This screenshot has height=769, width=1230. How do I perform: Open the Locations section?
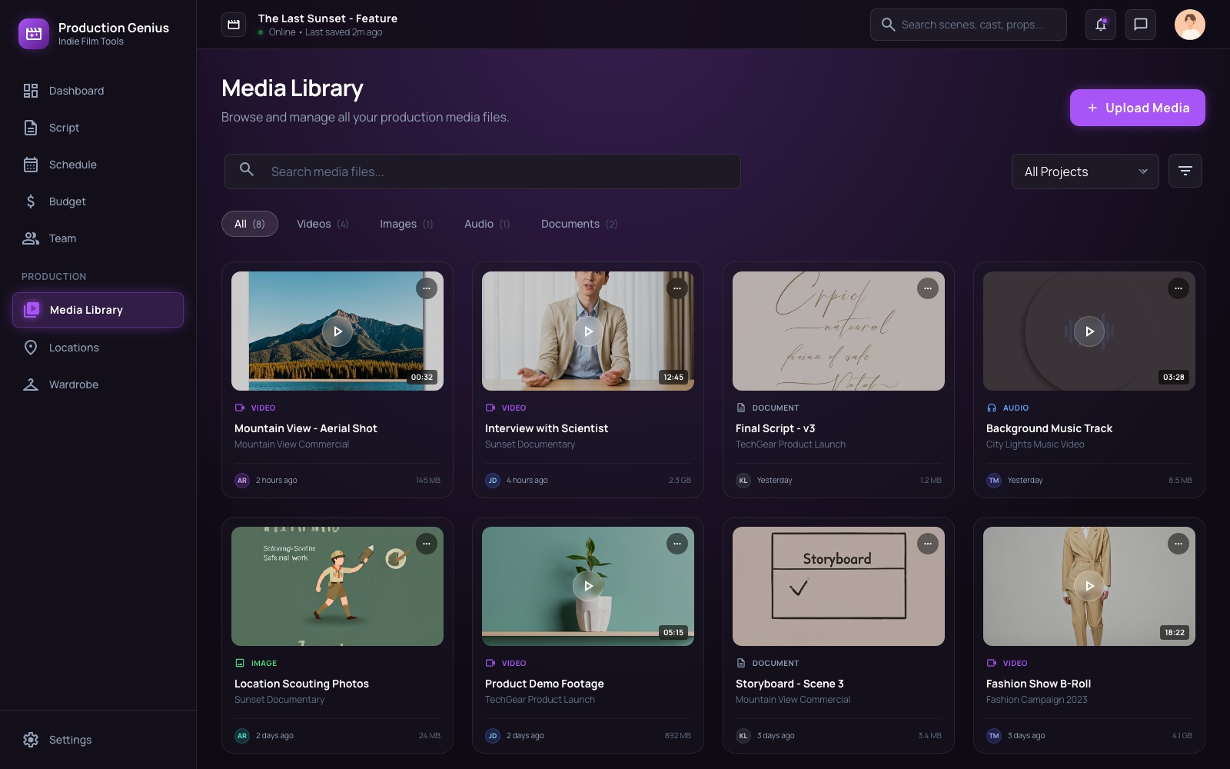pos(98,348)
